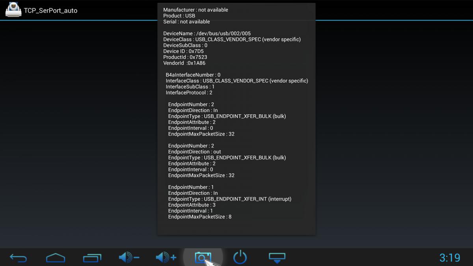Tap the ProductId 0x7523 line

pyautogui.click(x=185, y=57)
